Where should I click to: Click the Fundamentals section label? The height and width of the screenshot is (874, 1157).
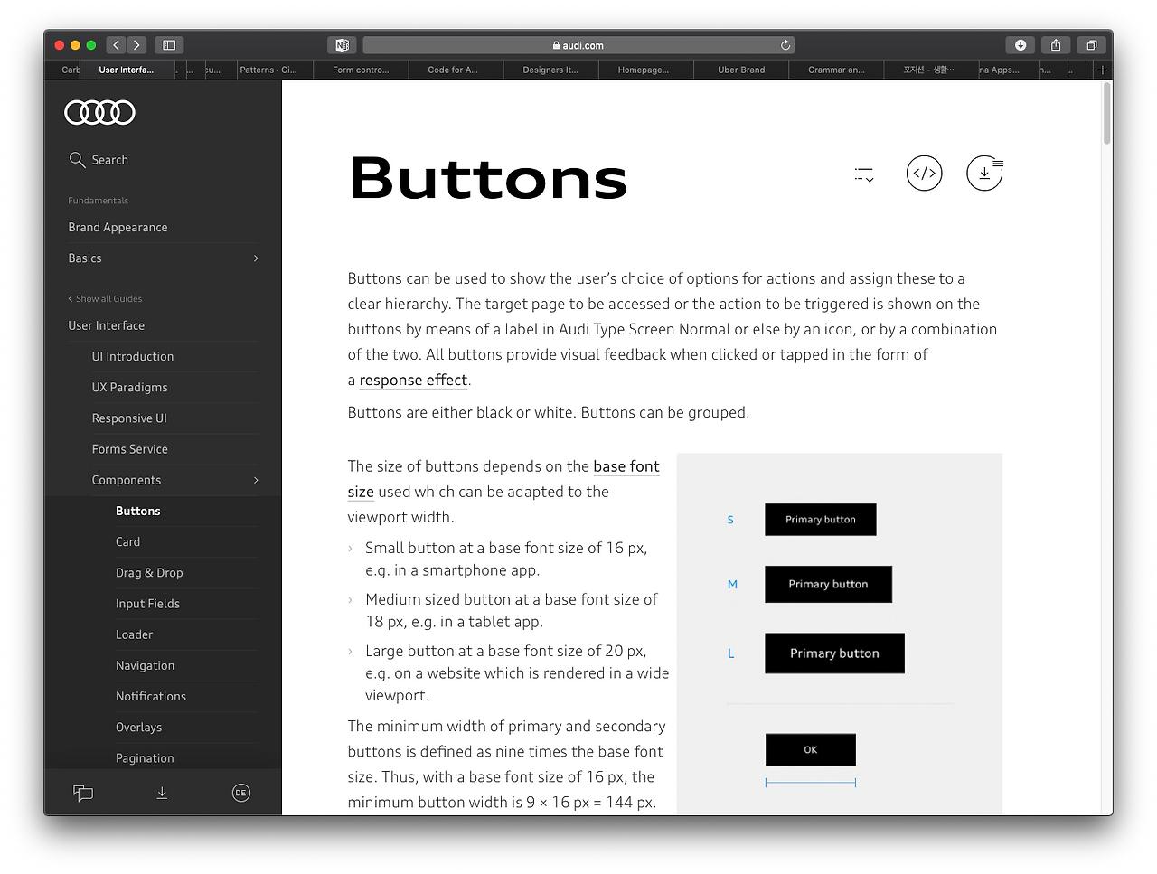pyautogui.click(x=99, y=201)
